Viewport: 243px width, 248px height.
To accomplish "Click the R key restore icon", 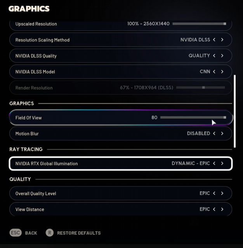I will (49, 233).
